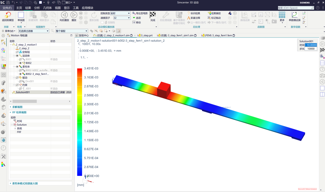Switch to the 发现中心 tab
The height and width of the screenshot is (192, 325).
(x=82, y=35)
